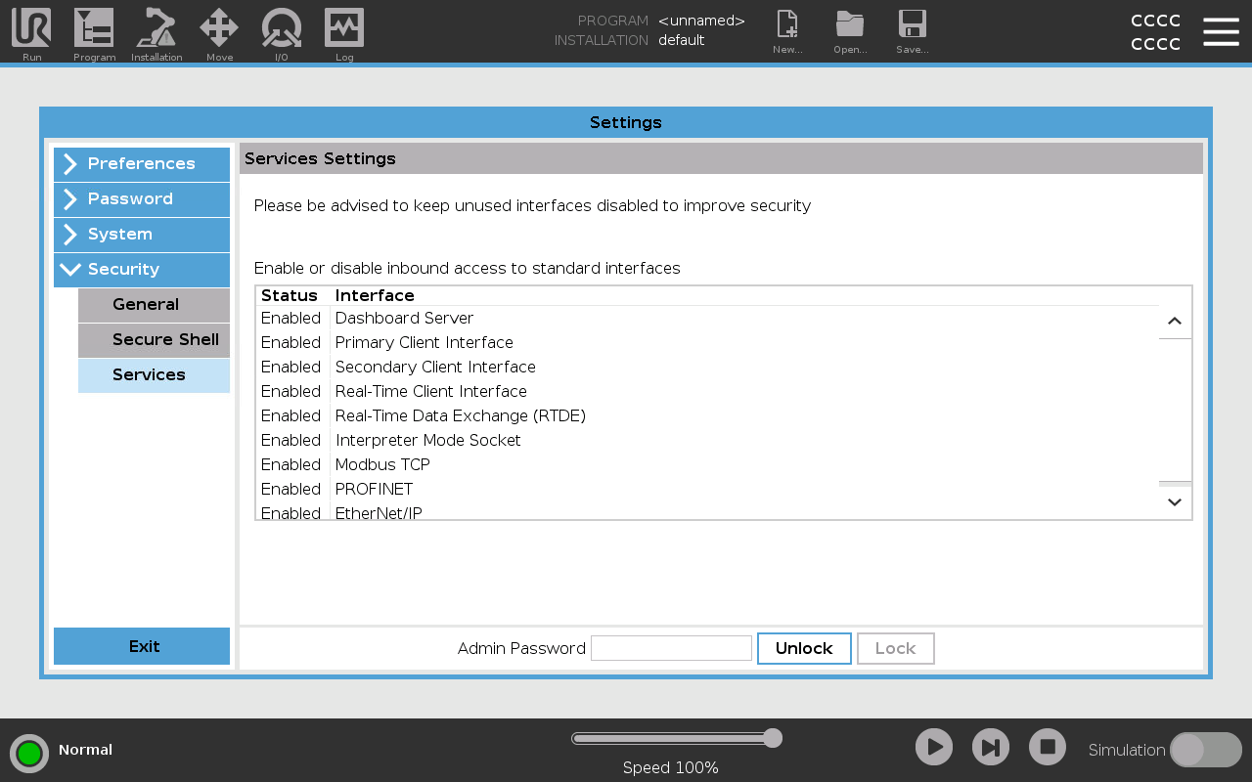Expand the System section

point(142,235)
